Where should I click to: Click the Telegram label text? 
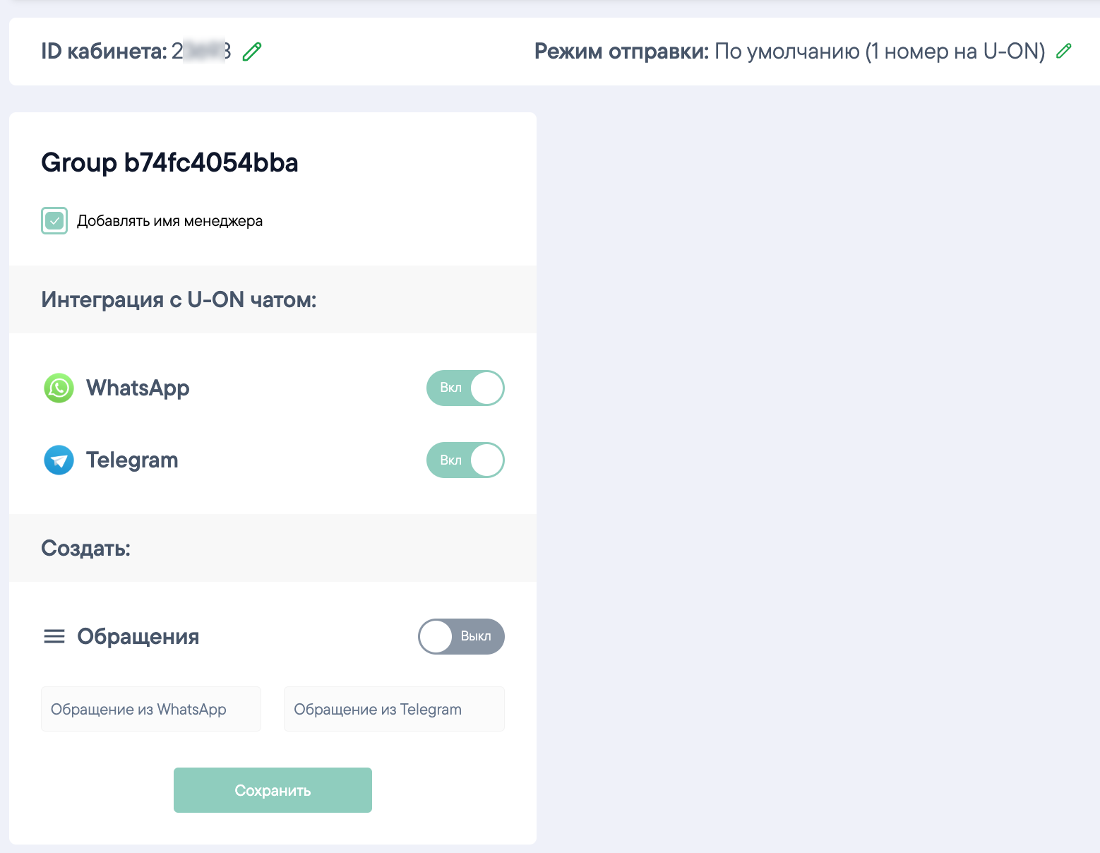(132, 460)
